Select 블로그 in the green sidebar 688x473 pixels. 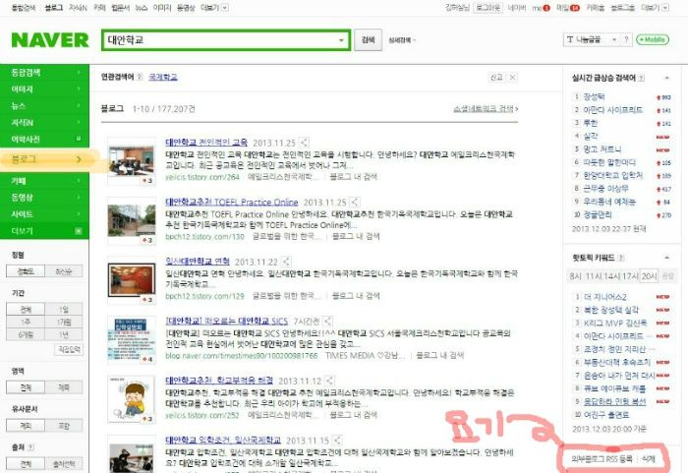44,159
